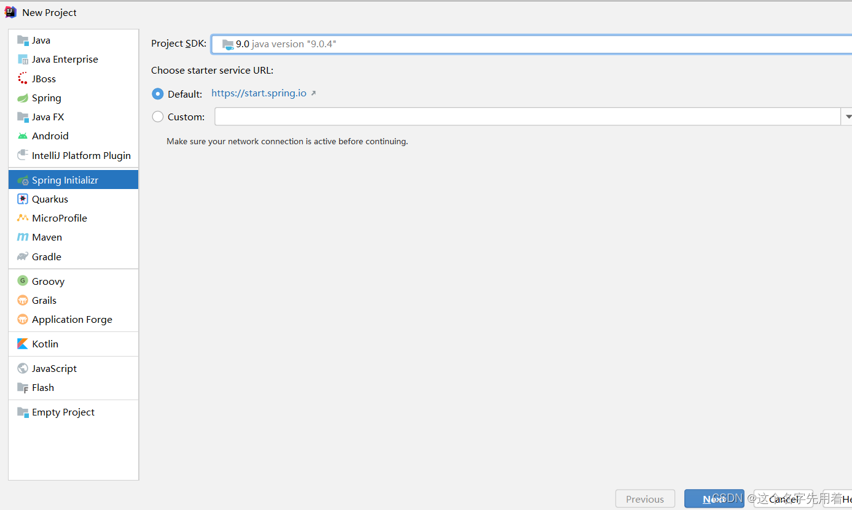Click the Java FX folder icon
Screen dimensions: 852x510
click(x=23, y=117)
